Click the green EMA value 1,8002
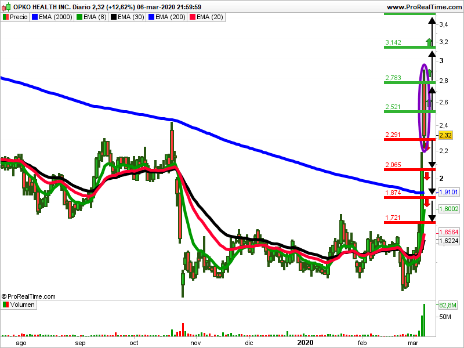Screen dimensions: 464x348 [448, 209]
